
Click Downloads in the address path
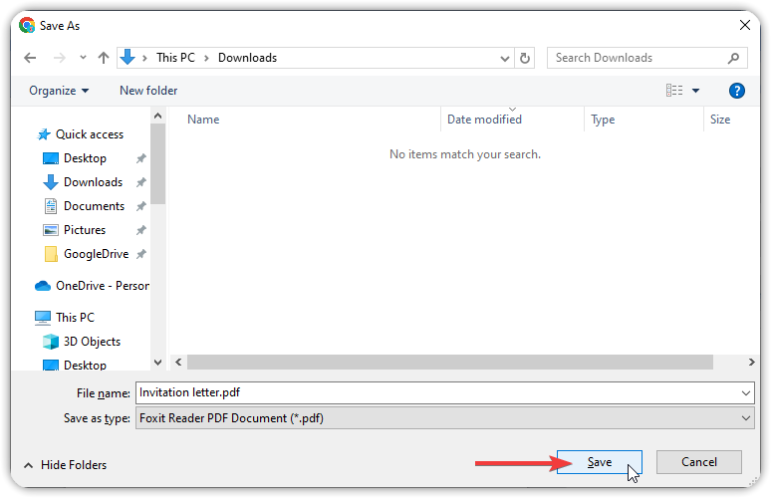247,58
